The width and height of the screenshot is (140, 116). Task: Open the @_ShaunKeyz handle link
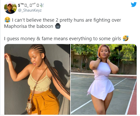pos(30,10)
